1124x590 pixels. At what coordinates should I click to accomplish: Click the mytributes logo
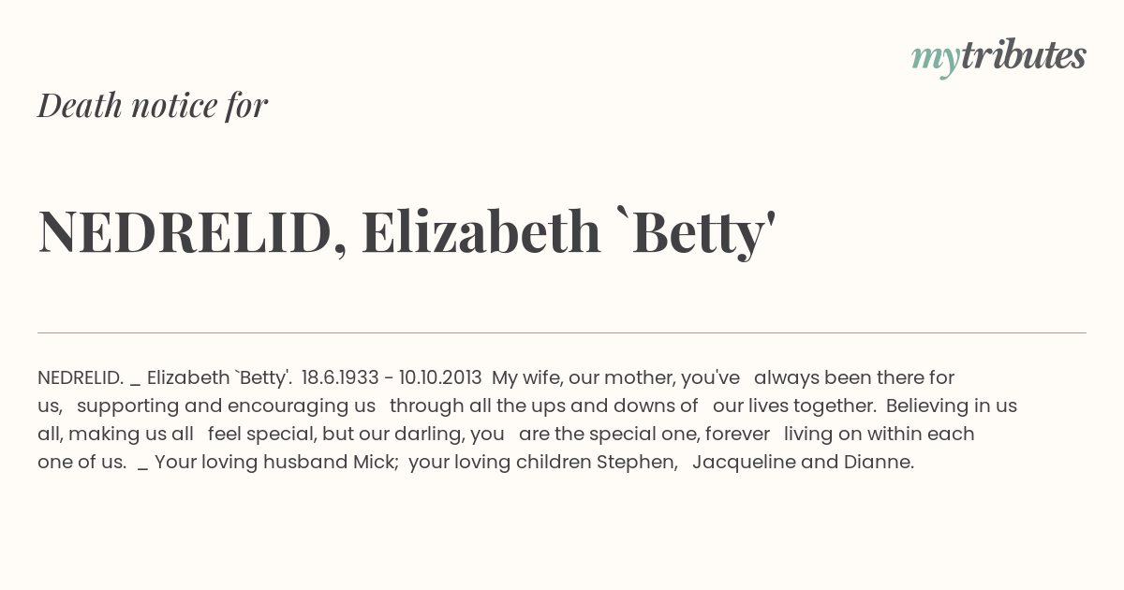click(x=998, y=57)
